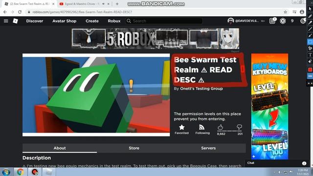This screenshot has height=176, width=313.
Task: Toggle the Favorited star button
Action: pyautogui.click(x=181, y=129)
